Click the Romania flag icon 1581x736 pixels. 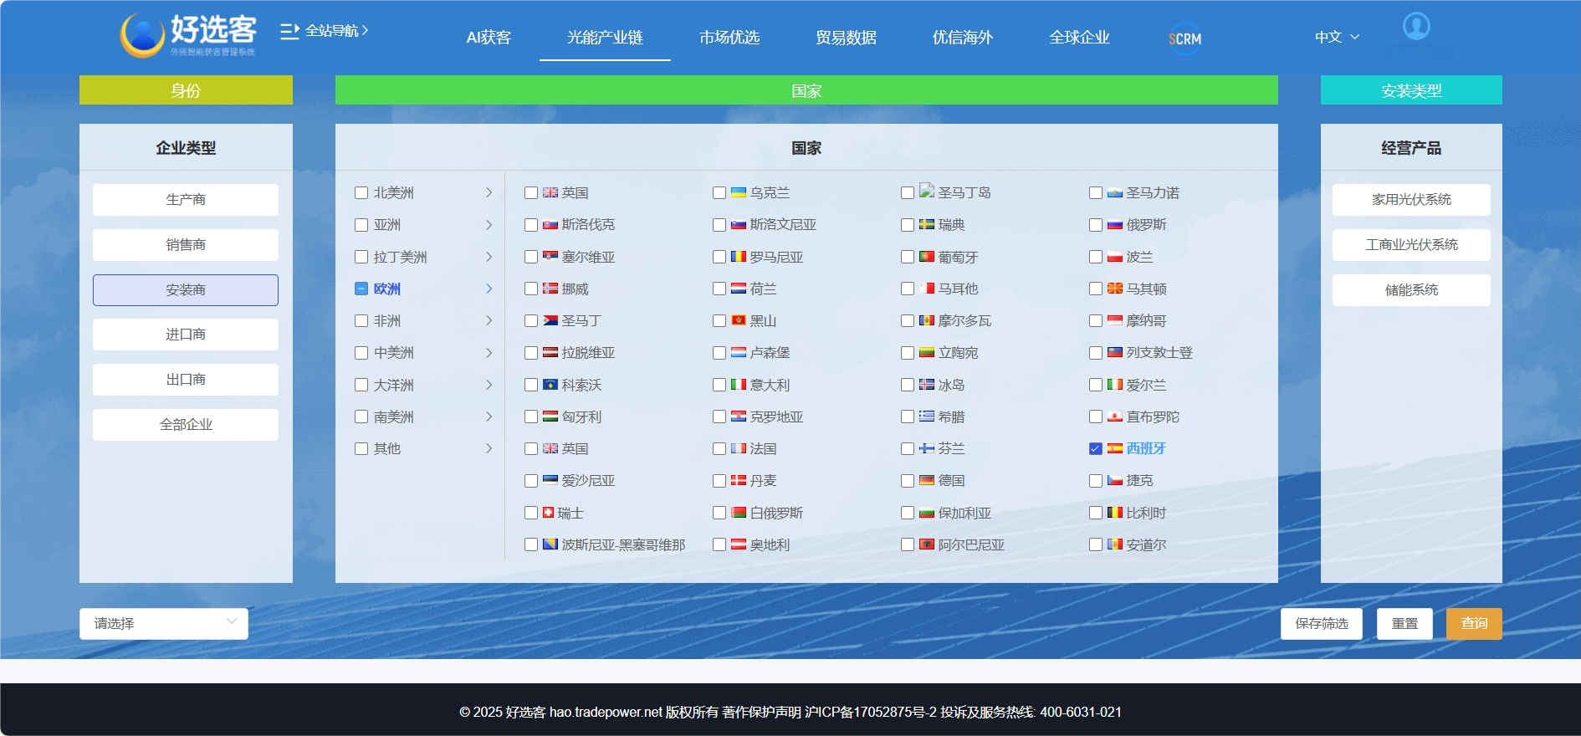point(739,257)
